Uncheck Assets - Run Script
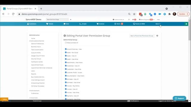Viewport: 191px width, 107px height. [66, 52]
